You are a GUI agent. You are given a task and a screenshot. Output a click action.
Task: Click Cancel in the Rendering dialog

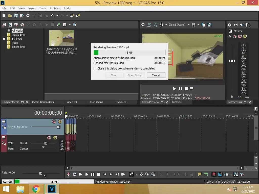[156, 75]
